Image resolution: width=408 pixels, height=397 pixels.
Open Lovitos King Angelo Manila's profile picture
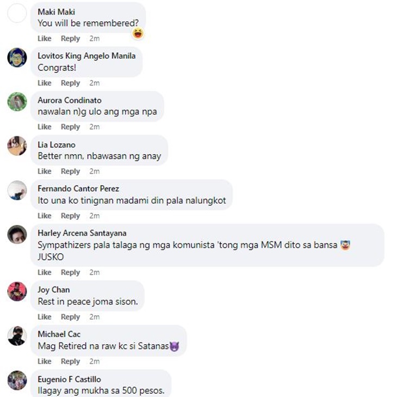pyautogui.click(x=17, y=58)
